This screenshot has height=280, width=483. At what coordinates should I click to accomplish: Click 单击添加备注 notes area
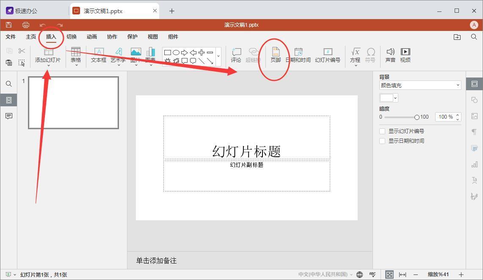tap(250, 261)
